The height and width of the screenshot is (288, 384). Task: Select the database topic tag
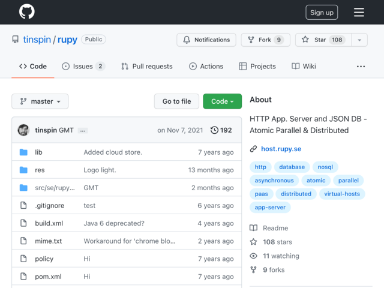coord(292,167)
